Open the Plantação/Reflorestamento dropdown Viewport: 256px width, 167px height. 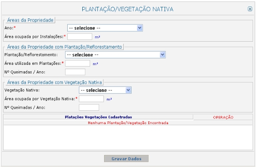(x=116, y=55)
